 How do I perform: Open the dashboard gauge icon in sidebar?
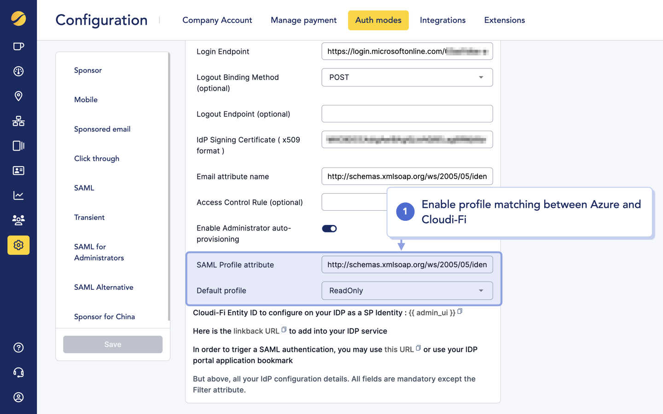18,71
